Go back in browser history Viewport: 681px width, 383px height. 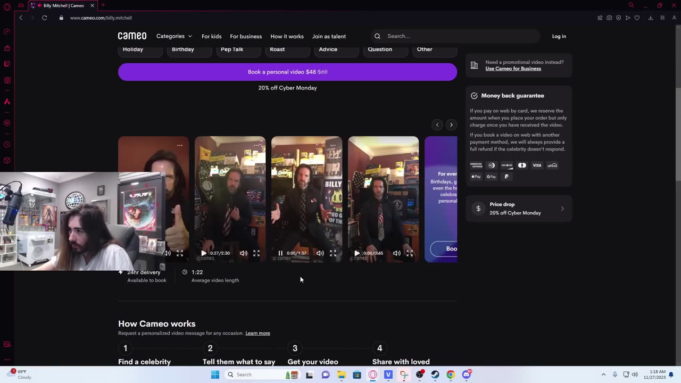tap(21, 18)
